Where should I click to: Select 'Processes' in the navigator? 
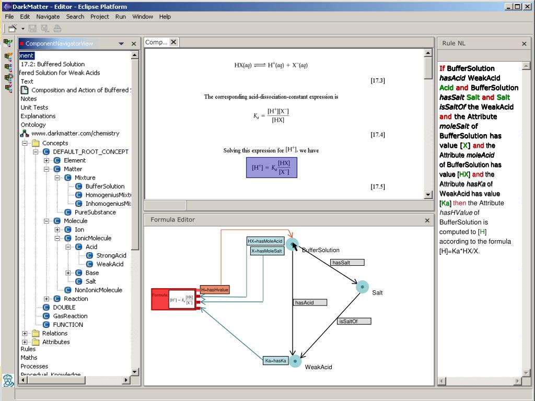(34, 366)
